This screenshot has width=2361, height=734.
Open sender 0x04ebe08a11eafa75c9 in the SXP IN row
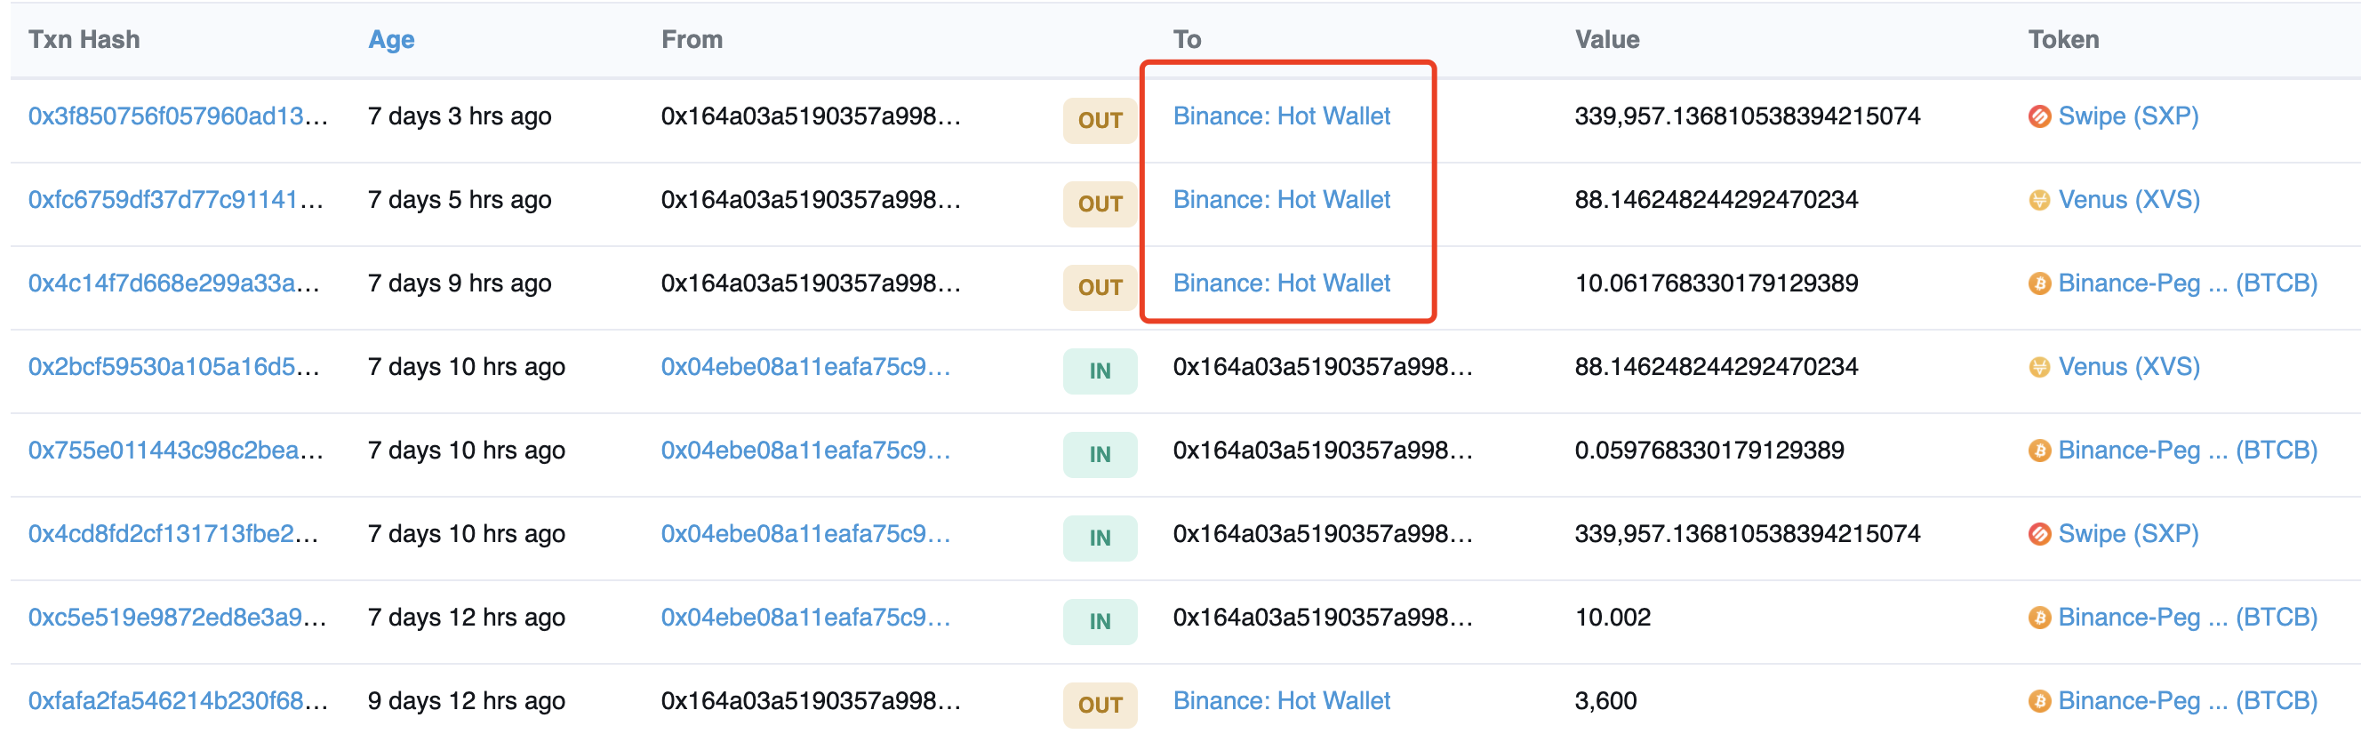(805, 533)
